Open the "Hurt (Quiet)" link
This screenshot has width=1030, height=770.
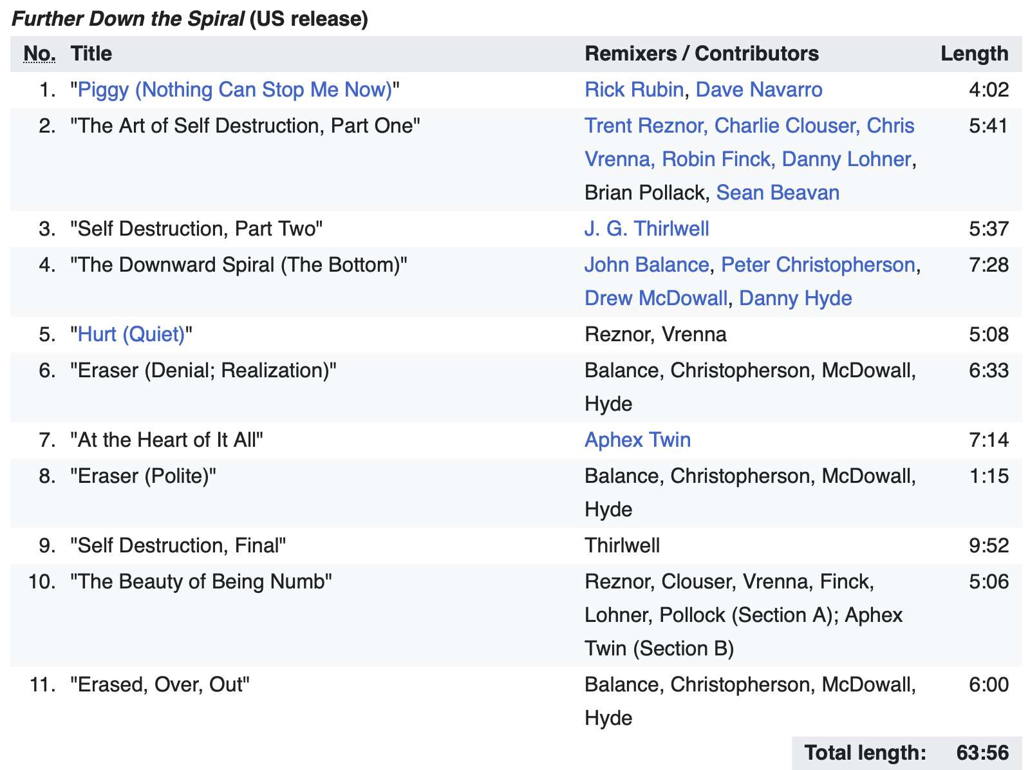131,334
